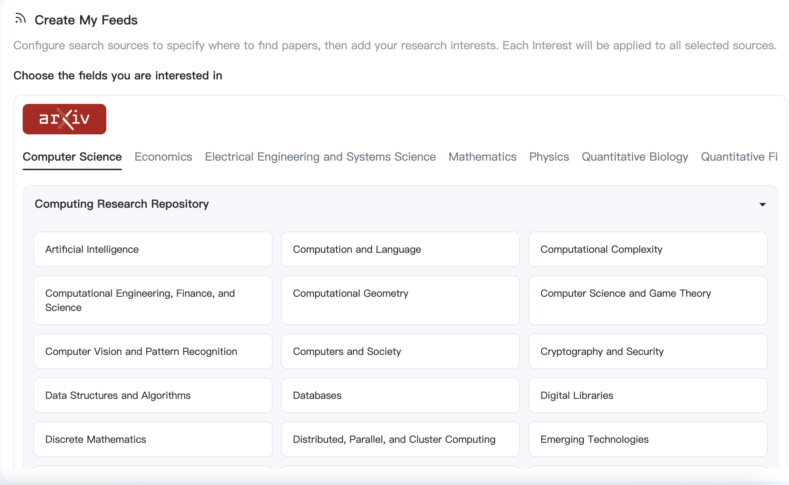Viewport: 789px width, 485px height.
Task: Enable the Computational Complexity field
Action: point(648,249)
